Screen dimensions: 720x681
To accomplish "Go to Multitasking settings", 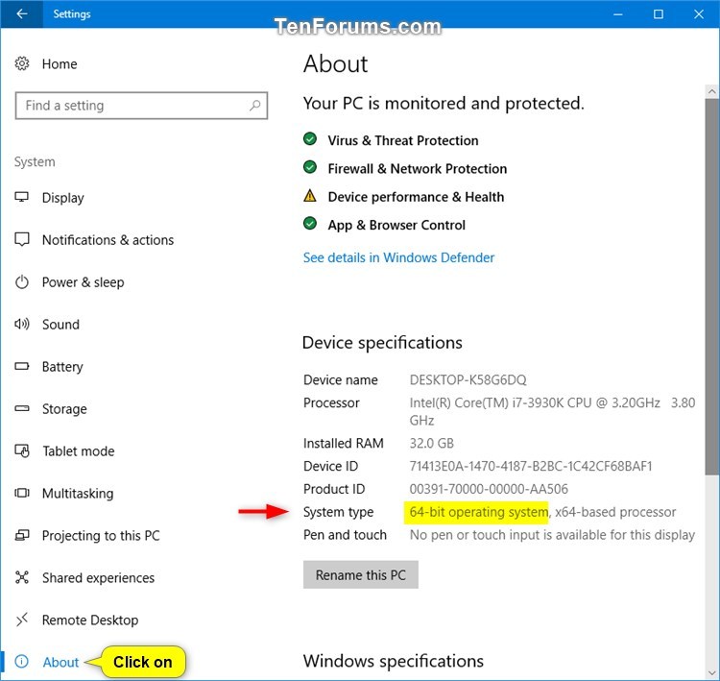I will tap(78, 494).
